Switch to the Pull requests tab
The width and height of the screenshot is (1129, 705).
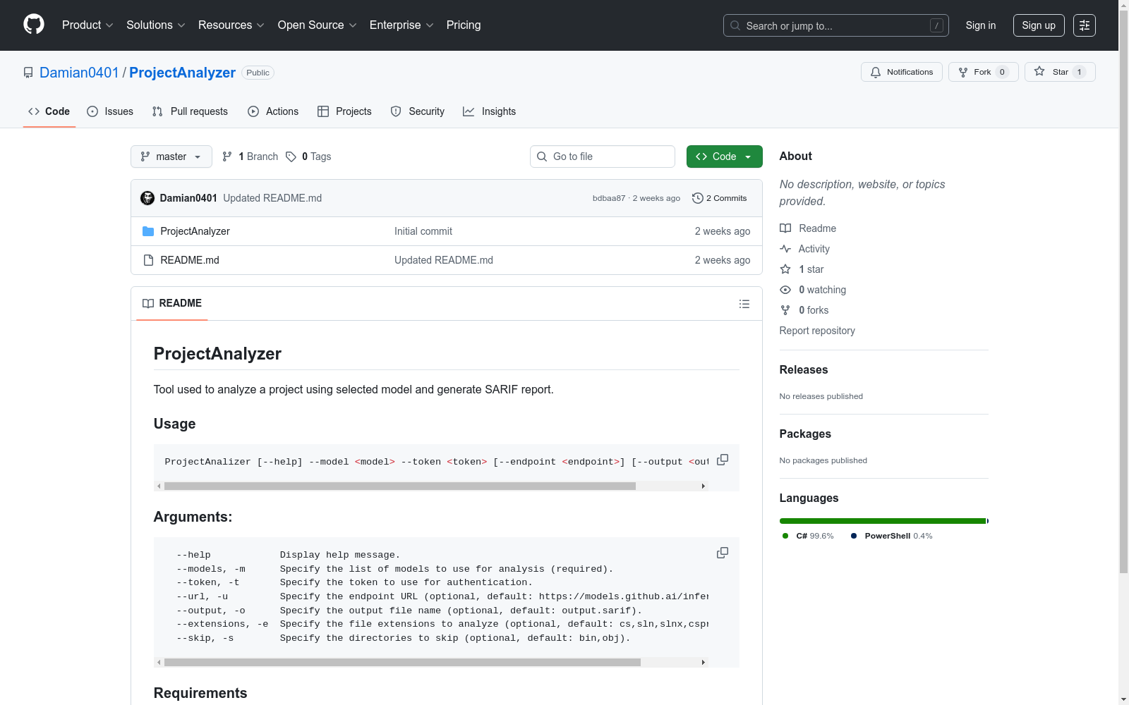click(190, 111)
